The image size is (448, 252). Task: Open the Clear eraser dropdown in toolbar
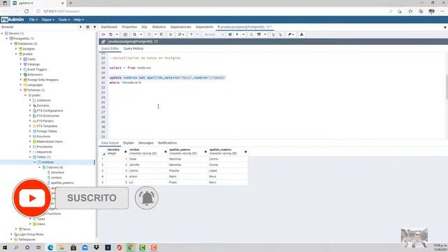[x=291, y=34]
